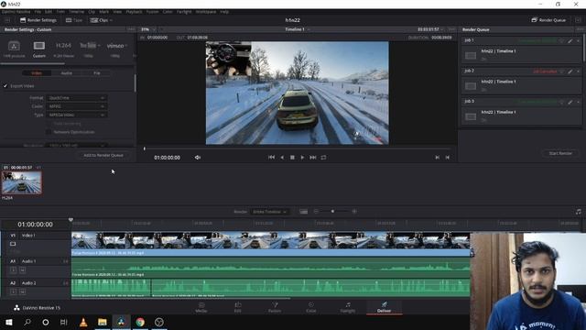The height and width of the screenshot is (330, 586).
Task: Edit Job 1 with the pencil icon
Action: coord(570,40)
